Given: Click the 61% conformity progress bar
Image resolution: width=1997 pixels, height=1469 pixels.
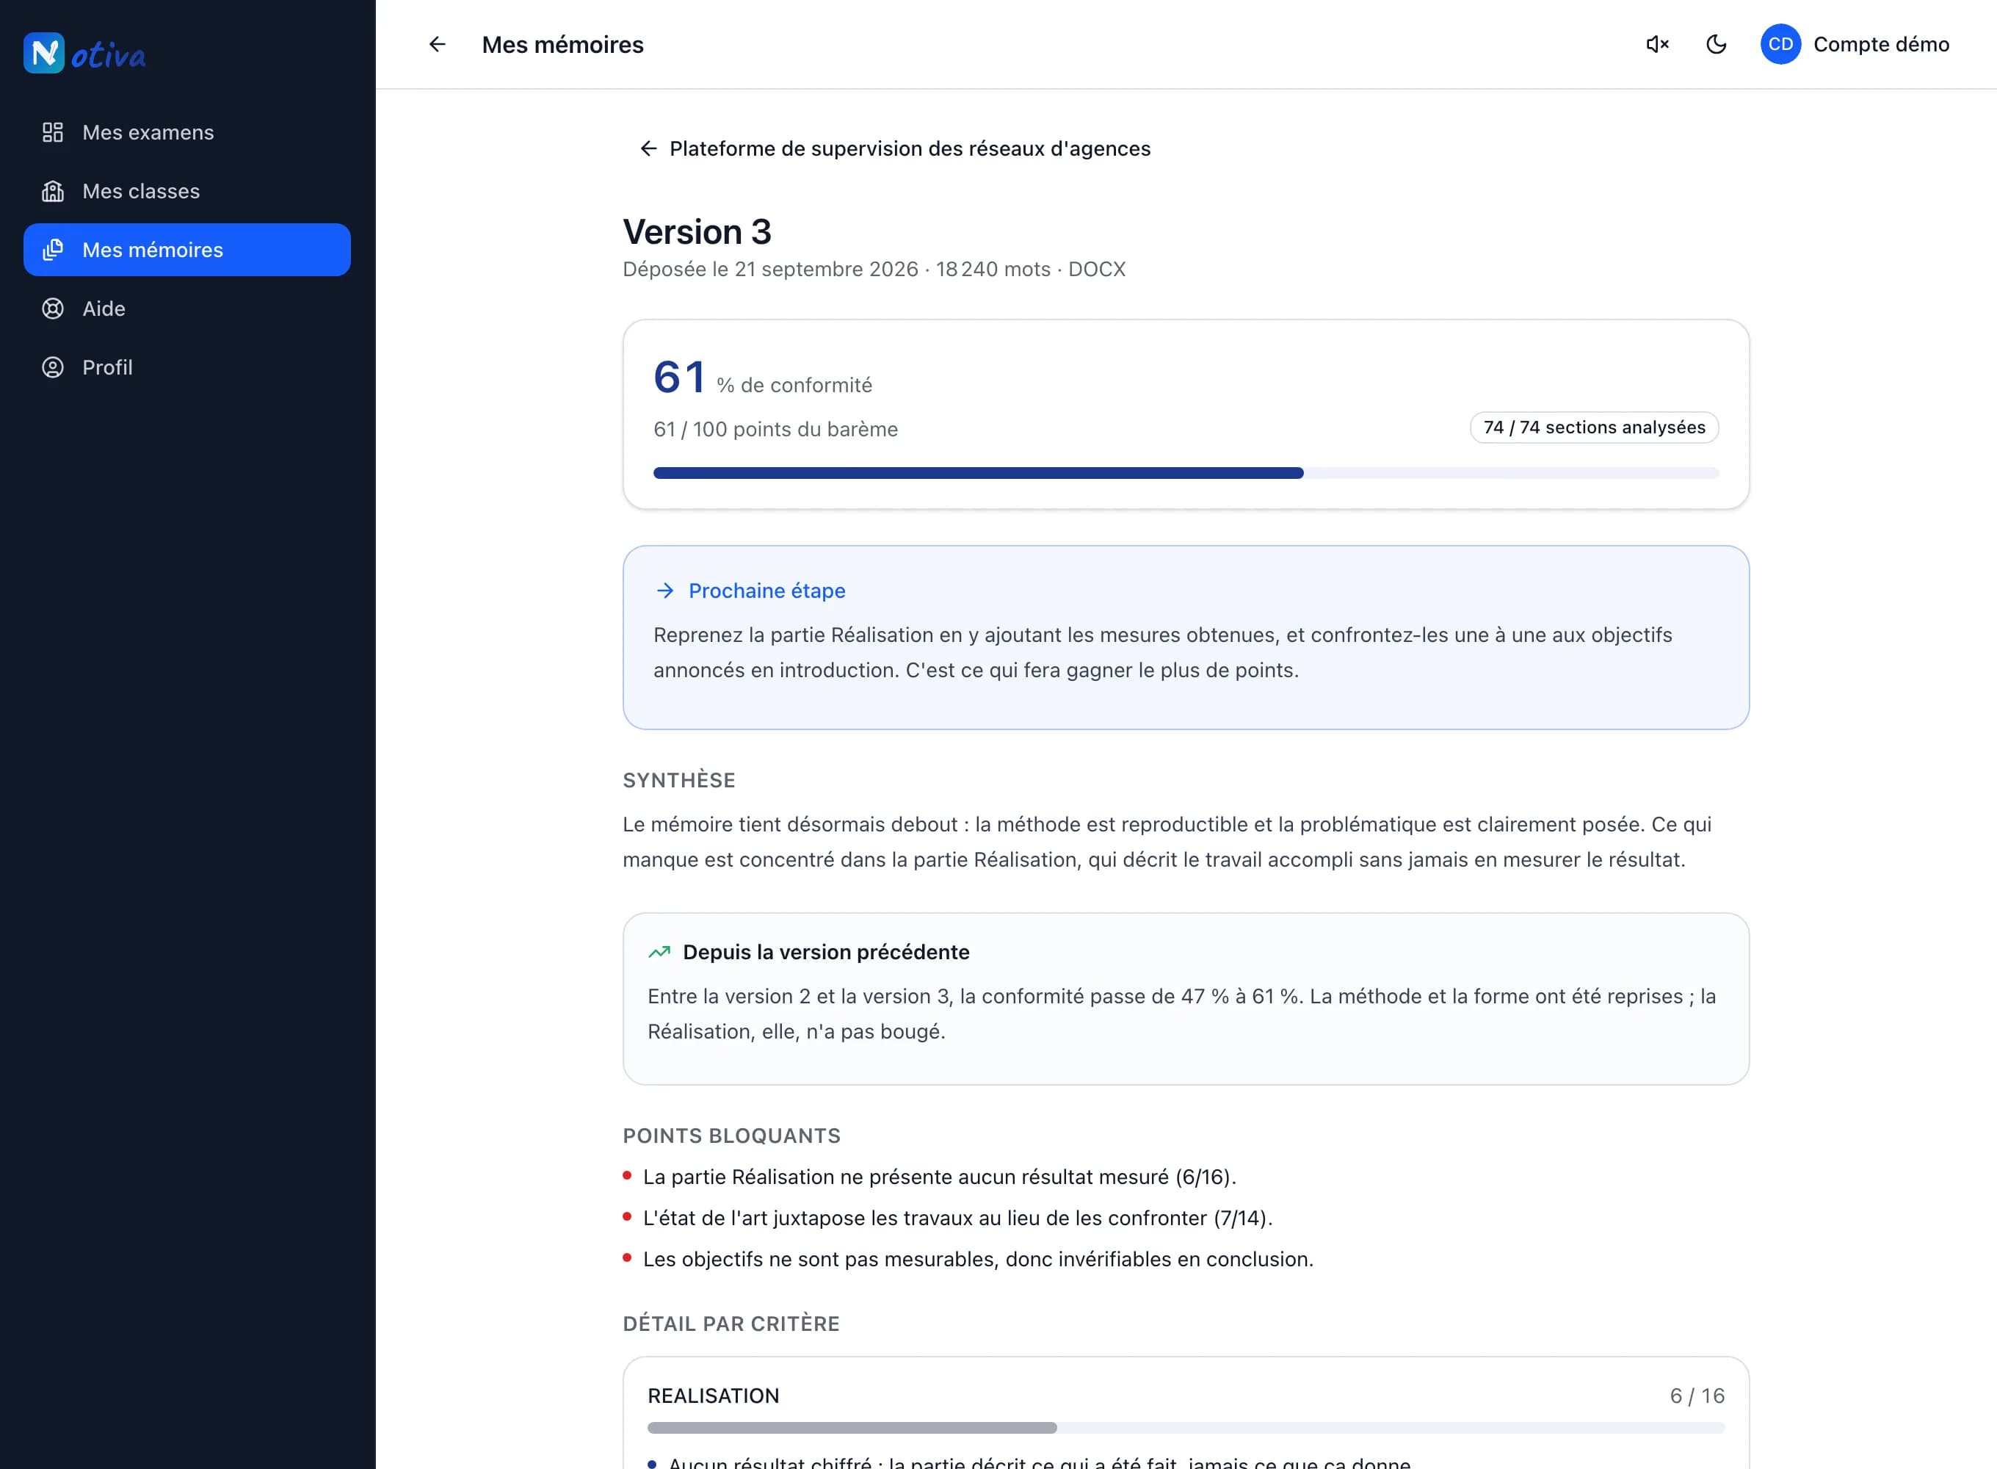Looking at the screenshot, I should [x=1186, y=473].
